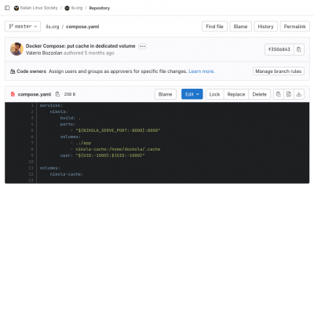314x314 pixels.
Task: Open the master branch dropdown
Action: (23, 27)
